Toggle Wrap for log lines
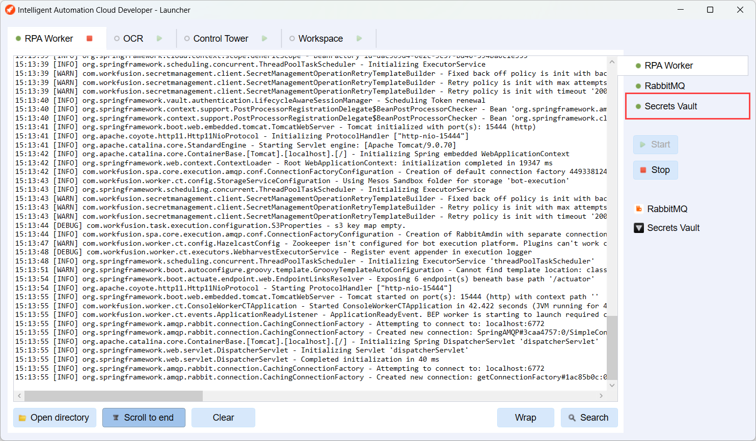 pyautogui.click(x=525, y=418)
